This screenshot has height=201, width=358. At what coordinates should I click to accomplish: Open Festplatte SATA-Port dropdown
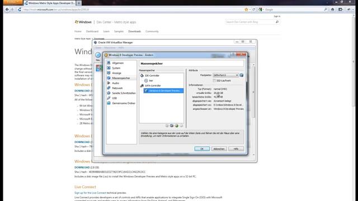pyautogui.click(x=225, y=75)
